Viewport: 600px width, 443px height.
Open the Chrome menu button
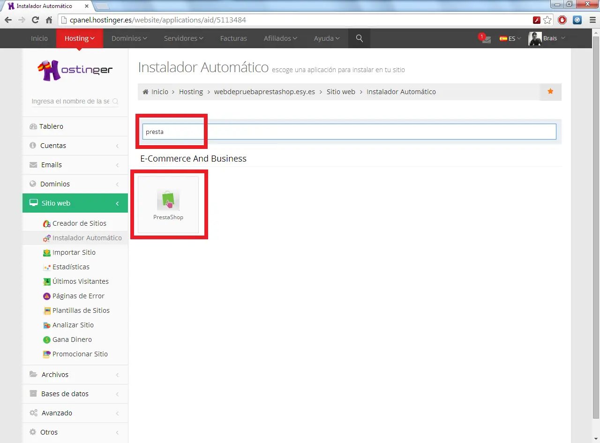pyautogui.click(x=592, y=20)
